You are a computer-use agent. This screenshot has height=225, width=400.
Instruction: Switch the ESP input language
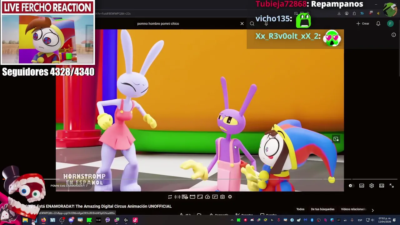click(x=360, y=220)
